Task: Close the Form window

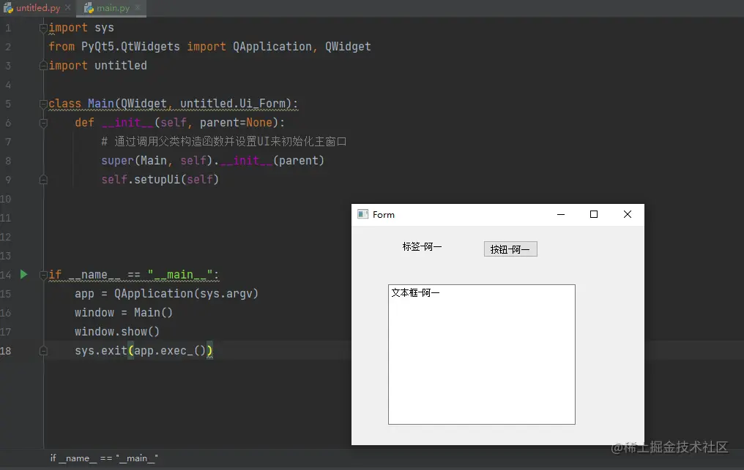Action: [x=628, y=215]
